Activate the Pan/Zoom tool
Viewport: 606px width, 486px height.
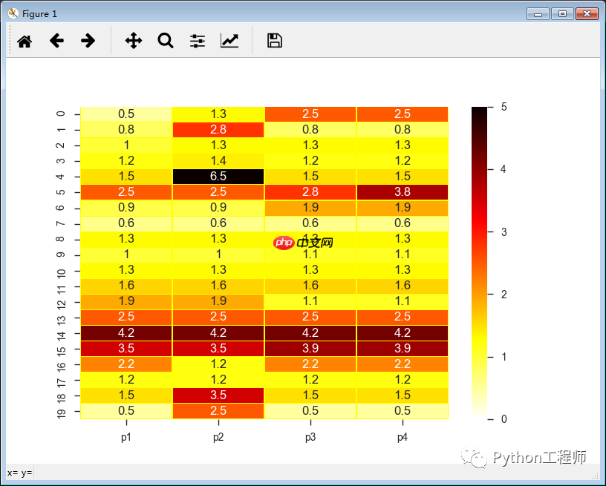tap(133, 40)
